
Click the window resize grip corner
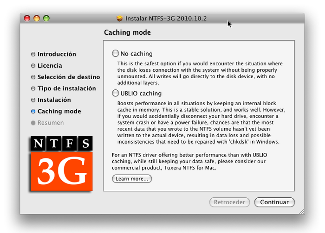pos(302,211)
